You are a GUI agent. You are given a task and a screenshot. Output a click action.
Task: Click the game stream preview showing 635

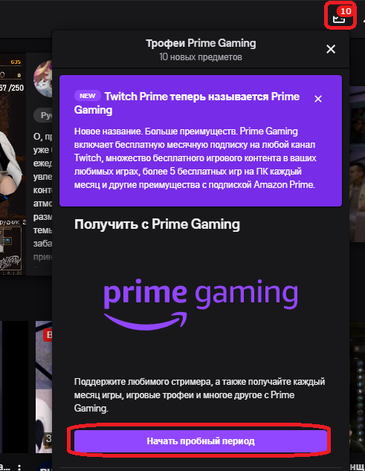pyautogui.click(x=13, y=164)
